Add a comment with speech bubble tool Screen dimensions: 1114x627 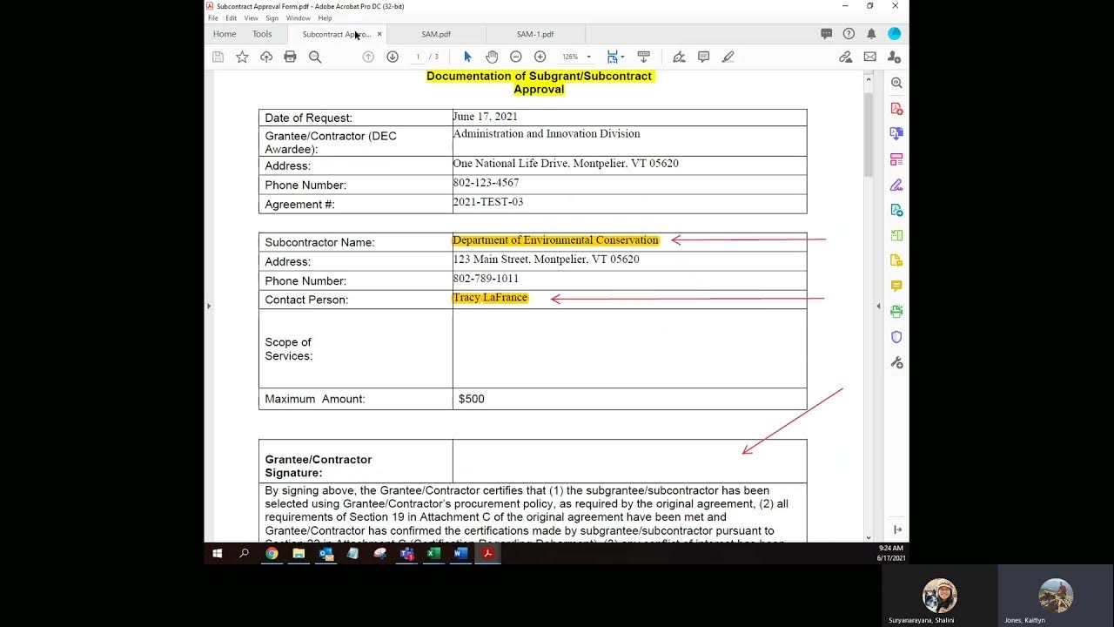(x=703, y=57)
